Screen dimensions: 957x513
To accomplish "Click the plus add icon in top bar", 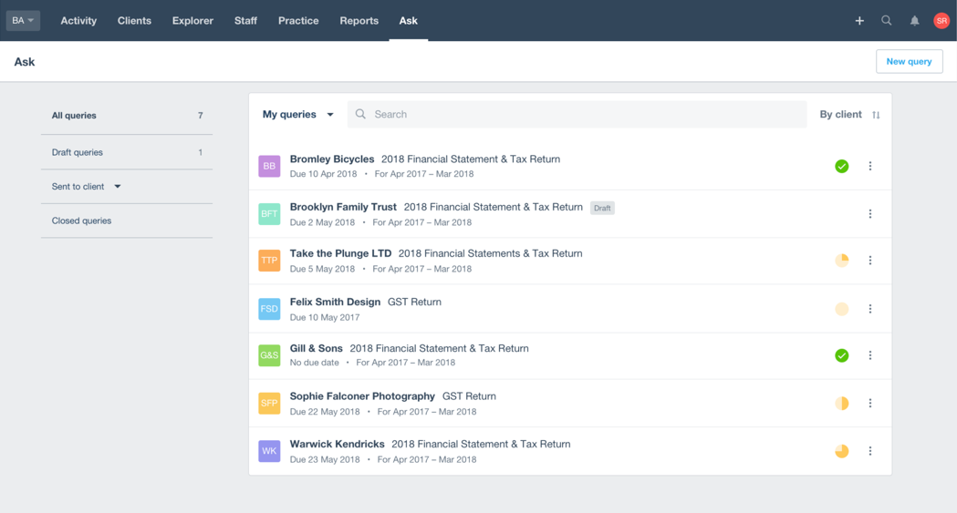I will (x=859, y=21).
